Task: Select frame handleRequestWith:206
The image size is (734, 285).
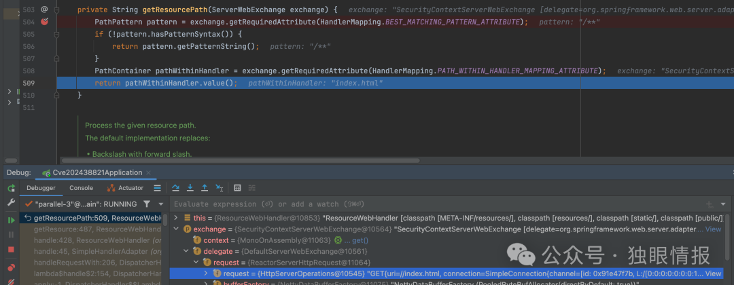Action: point(92,263)
